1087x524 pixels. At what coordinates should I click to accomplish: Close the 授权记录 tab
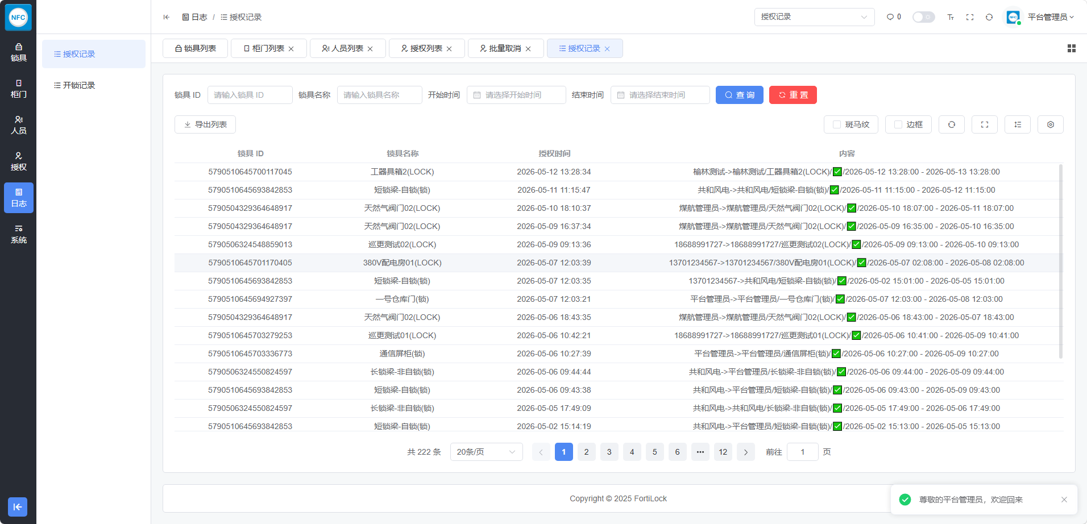(x=607, y=49)
